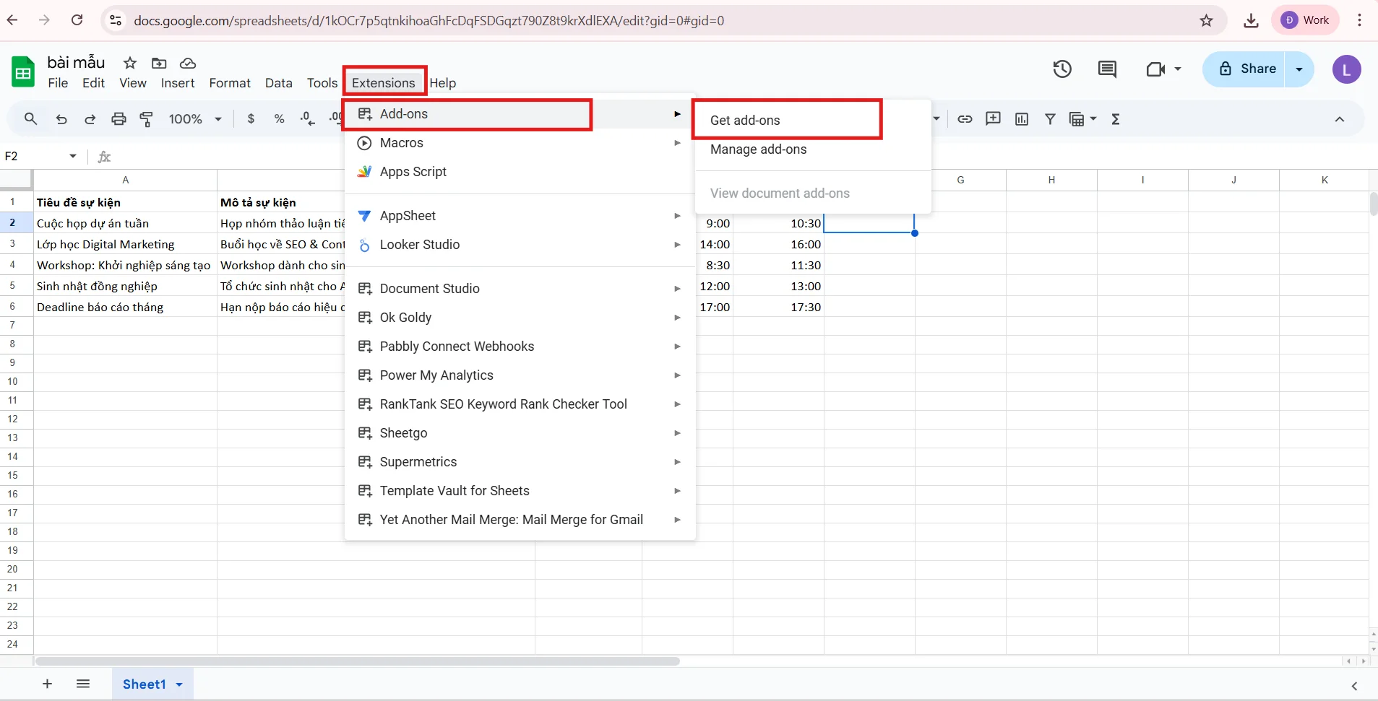Click the search magnifier in toolbar

click(x=30, y=119)
